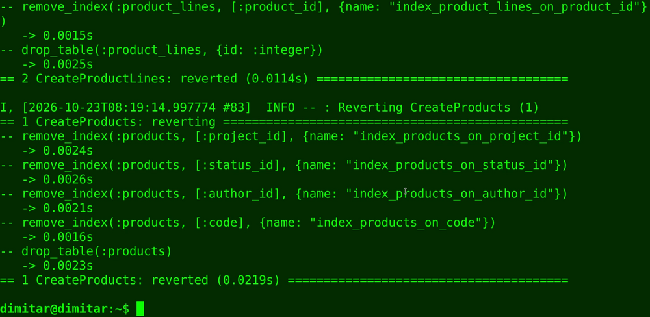
Task: Click '== 2 CreateProductLines: reverted (0.0114s)' line
Action: [284, 79]
